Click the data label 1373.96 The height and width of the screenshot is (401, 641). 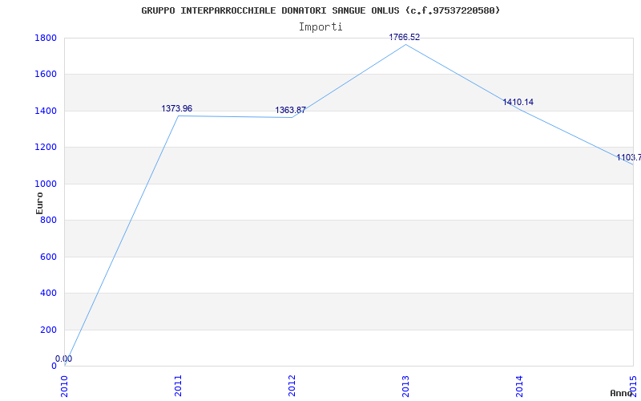[176, 108]
